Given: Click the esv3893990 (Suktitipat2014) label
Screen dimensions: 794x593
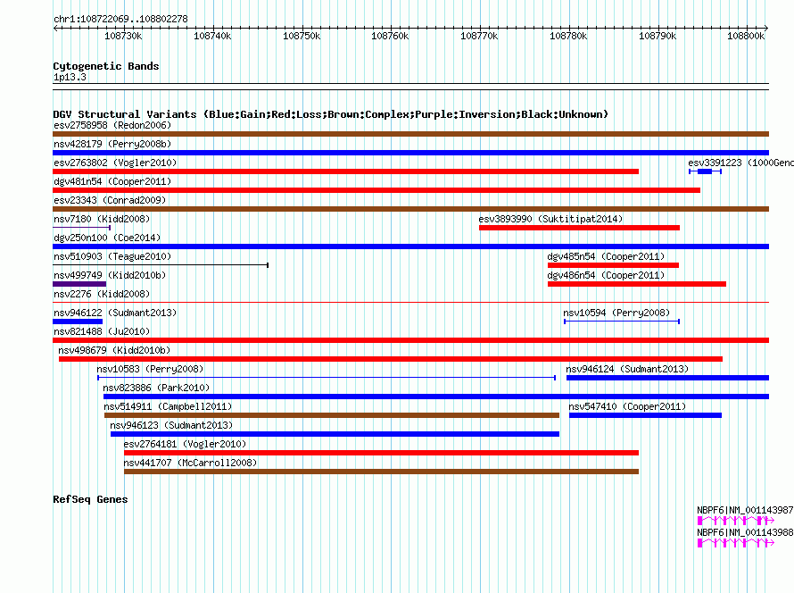Looking at the screenshot, I should 550,219.
